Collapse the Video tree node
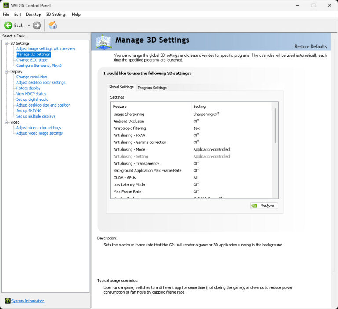This screenshot has height=309, width=338. (7, 122)
